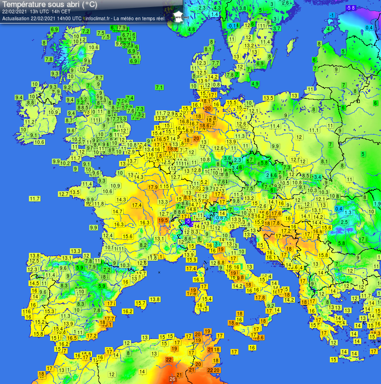Click the Infoclimat France-shaped logo
The image size is (381, 384).
[x=178, y=17]
